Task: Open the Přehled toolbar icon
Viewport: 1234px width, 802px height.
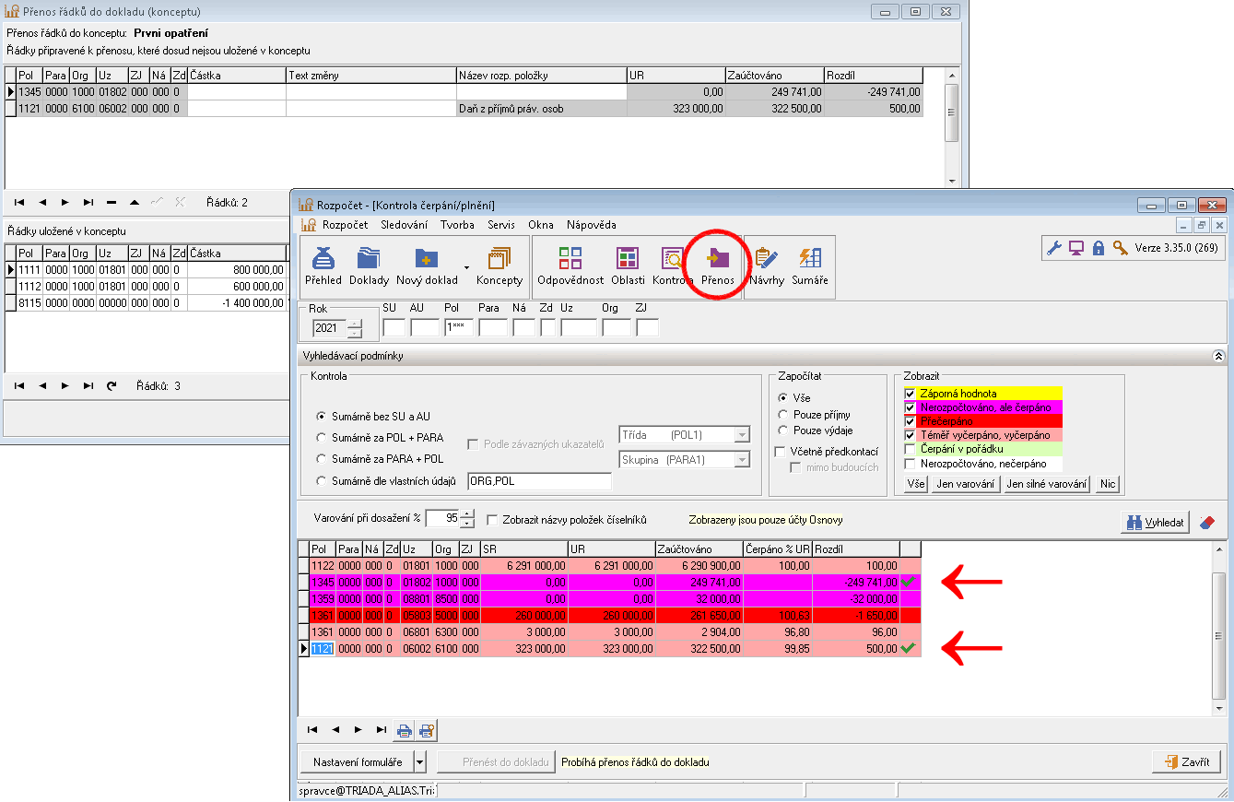Action: point(323,265)
